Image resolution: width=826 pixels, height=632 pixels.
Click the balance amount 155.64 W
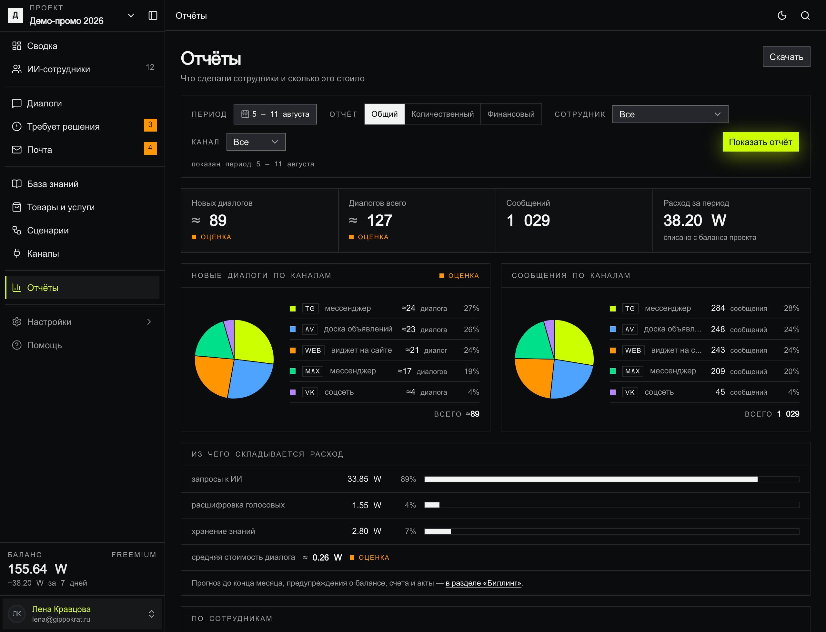pyautogui.click(x=38, y=568)
